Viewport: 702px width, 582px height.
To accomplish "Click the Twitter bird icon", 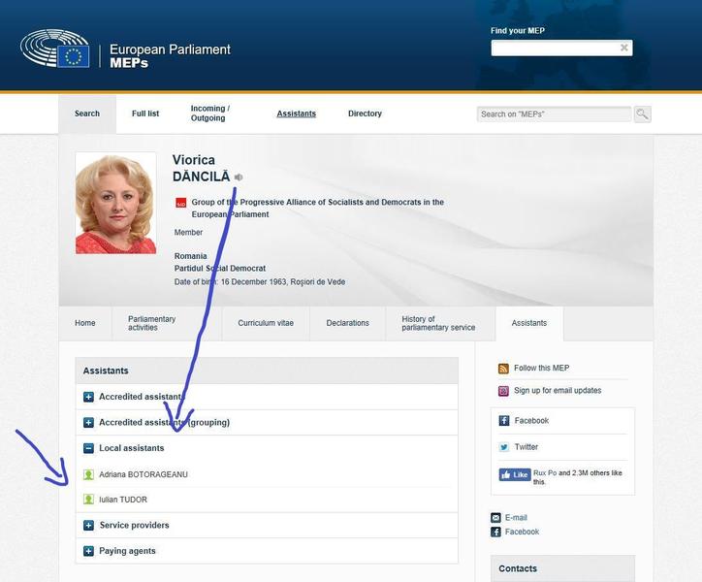I will click(x=504, y=447).
